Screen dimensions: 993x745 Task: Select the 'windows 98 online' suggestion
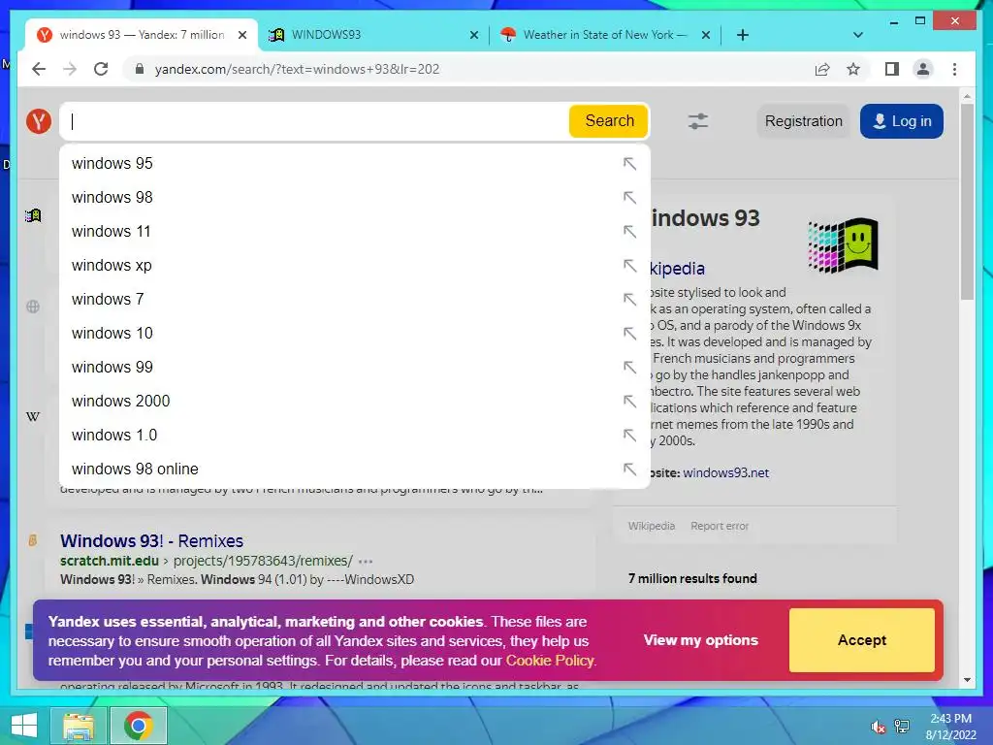point(355,469)
